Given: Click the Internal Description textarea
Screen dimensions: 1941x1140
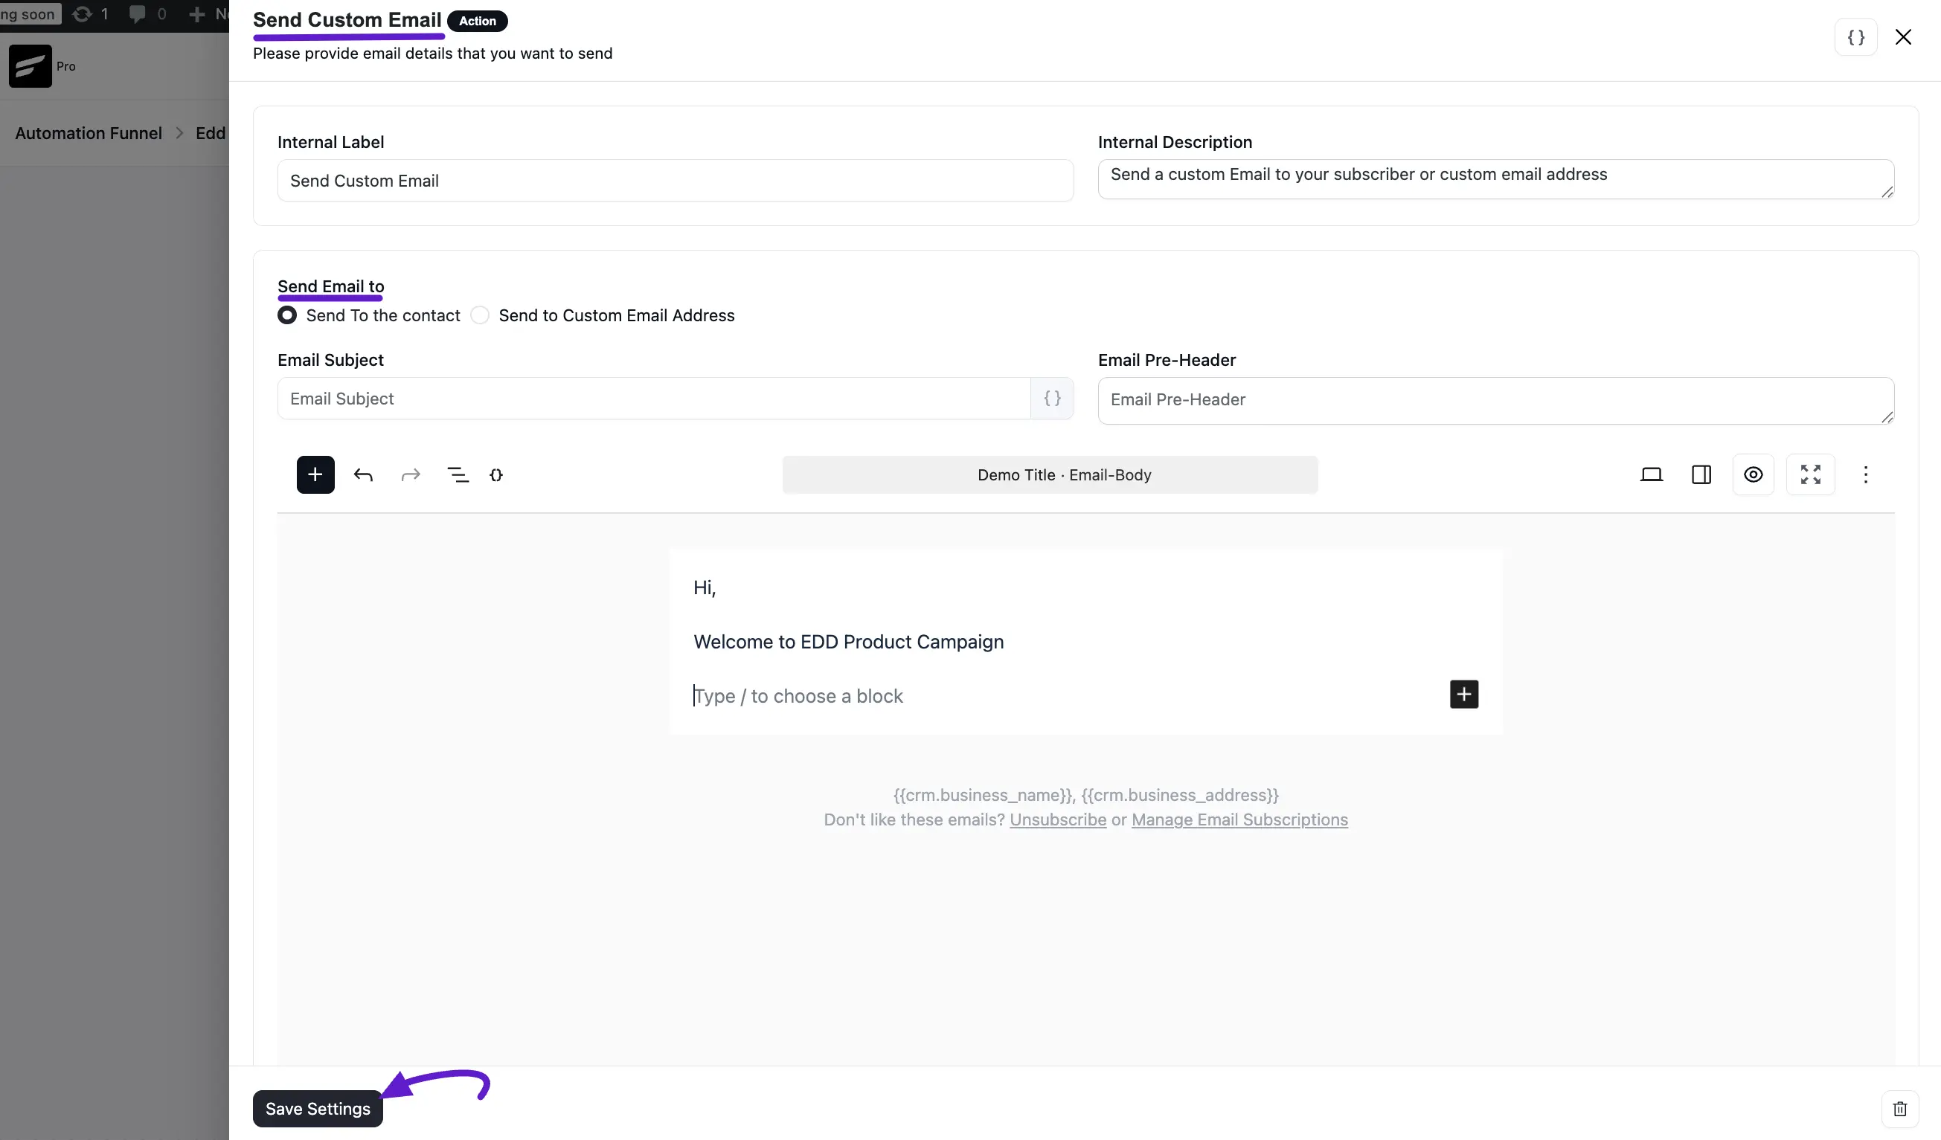Looking at the screenshot, I should (x=1496, y=179).
